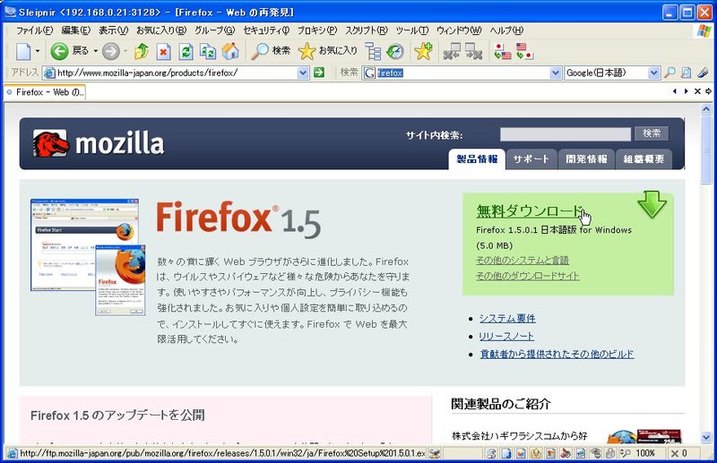This screenshot has width=717, height=463.
Task: Open the 貢献者から提供されたその他のビルド link
Action: click(557, 354)
